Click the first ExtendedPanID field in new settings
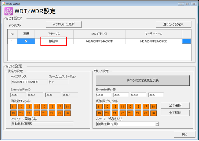The image size is (199, 141). point(103,95)
